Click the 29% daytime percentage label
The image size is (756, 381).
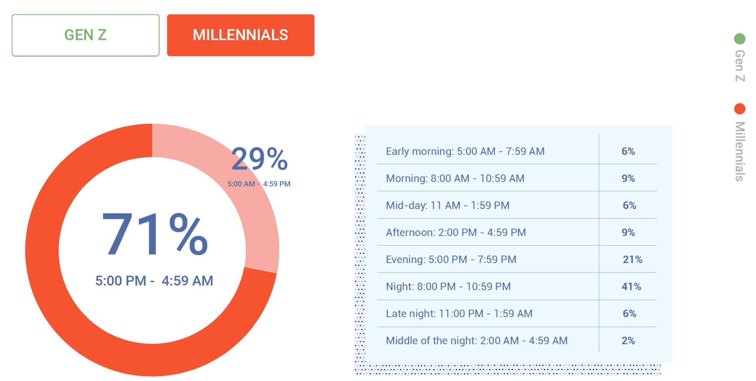click(x=260, y=159)
